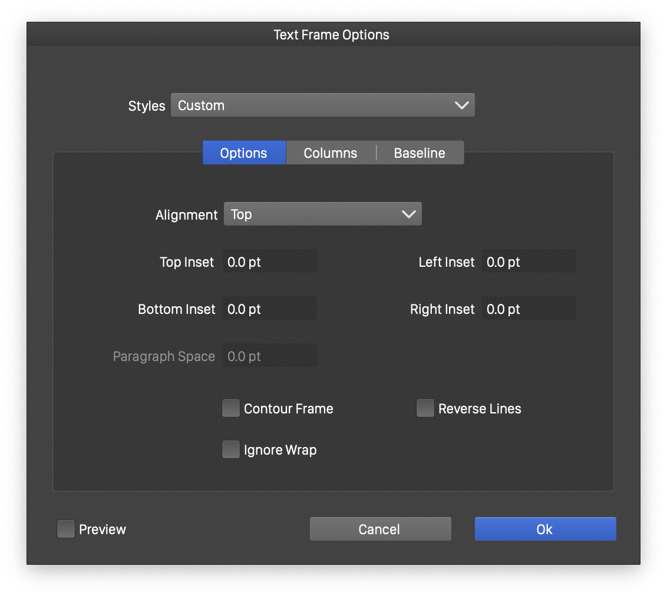The height and width of the screenshot is (596, 667).
Task: Click the Bottom Inset value field
Action: click(x=269, y=309)
